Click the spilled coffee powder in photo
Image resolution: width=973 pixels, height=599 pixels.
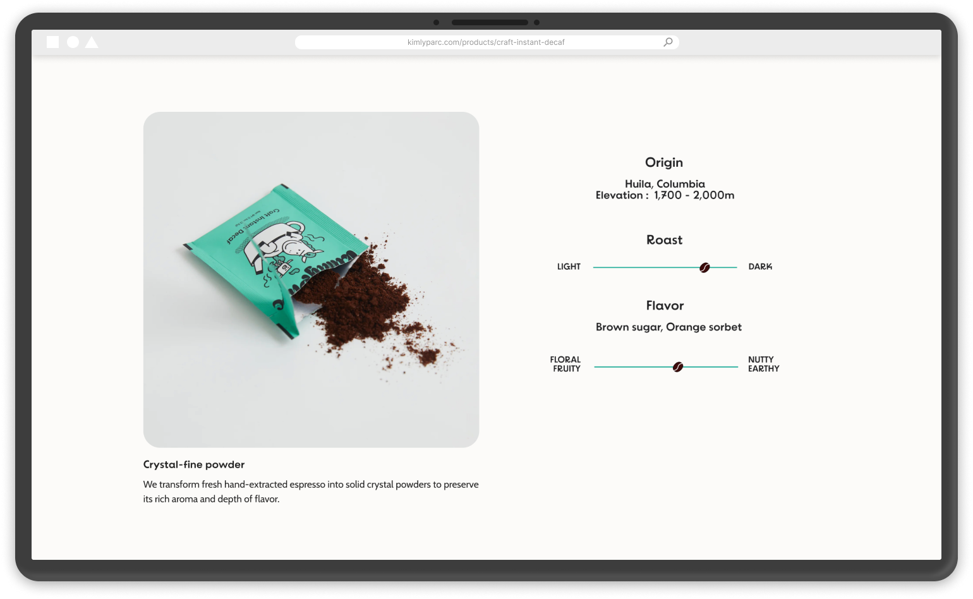(373, 303)
